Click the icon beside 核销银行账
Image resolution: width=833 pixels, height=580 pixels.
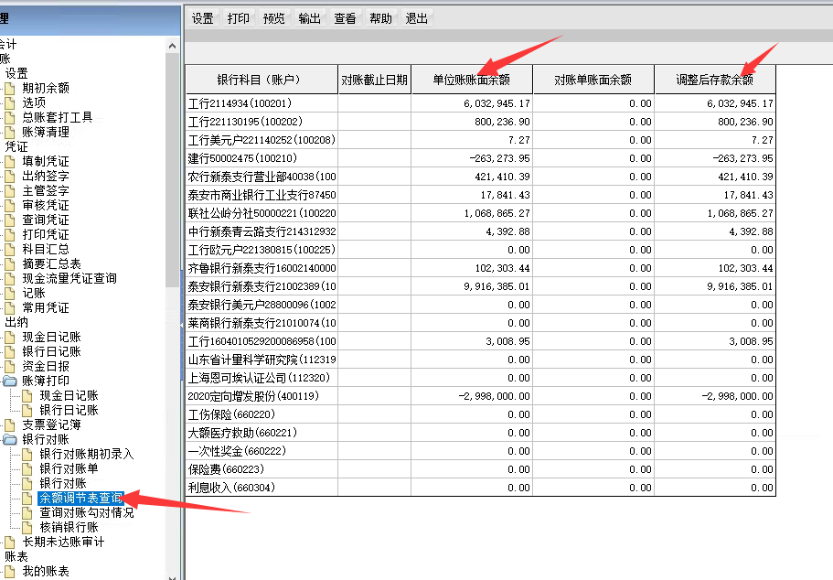coord(27,527)
